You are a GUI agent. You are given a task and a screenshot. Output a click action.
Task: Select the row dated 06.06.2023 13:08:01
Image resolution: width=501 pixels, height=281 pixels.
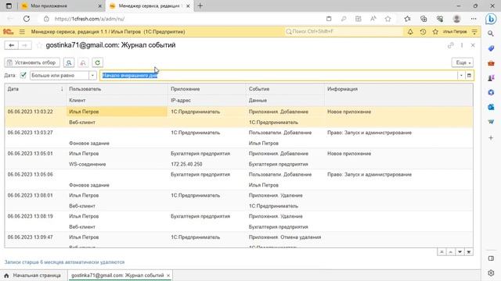239,201
